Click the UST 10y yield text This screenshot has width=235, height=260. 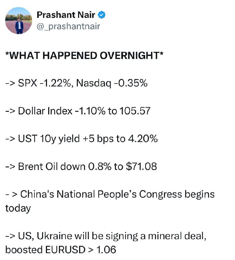coord(49,139)
